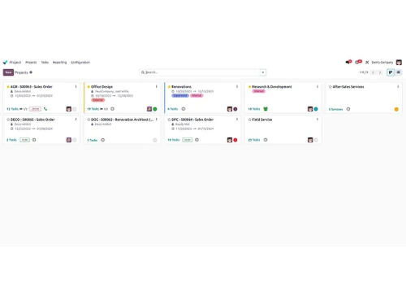Screen dimensions: 406x305
Task: Open the Tasks link on AGR Sales Order card
Action: 12,109
